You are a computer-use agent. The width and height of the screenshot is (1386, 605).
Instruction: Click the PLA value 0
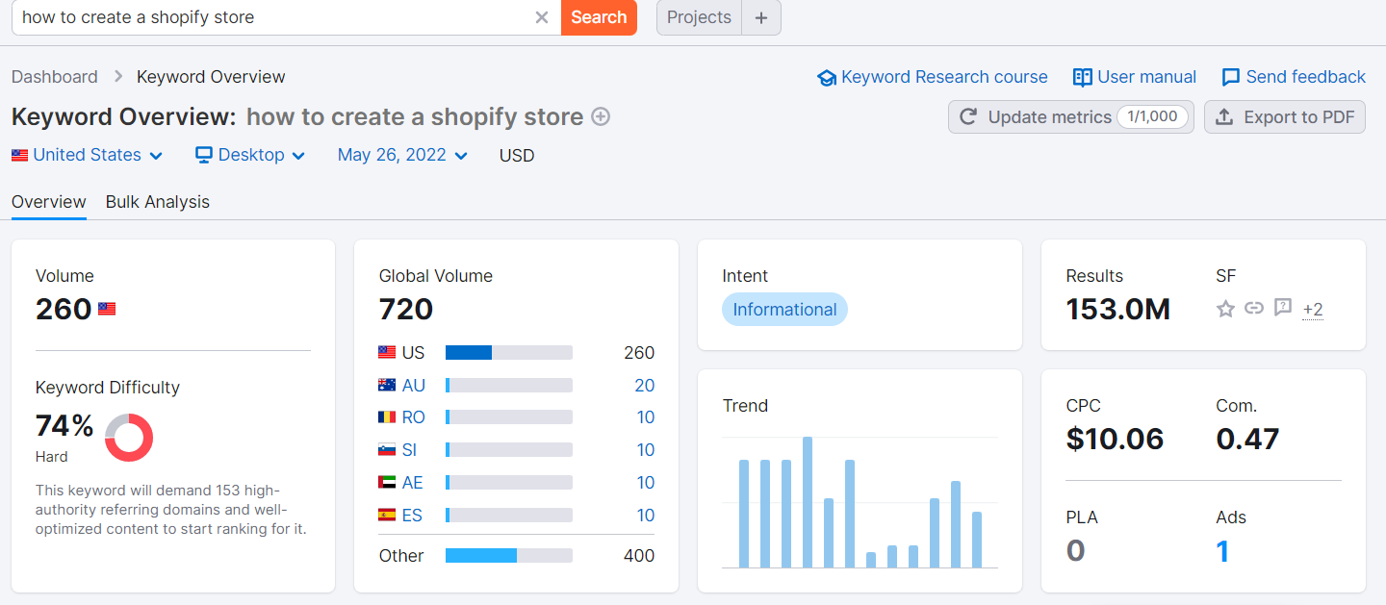coord(1076,551)
